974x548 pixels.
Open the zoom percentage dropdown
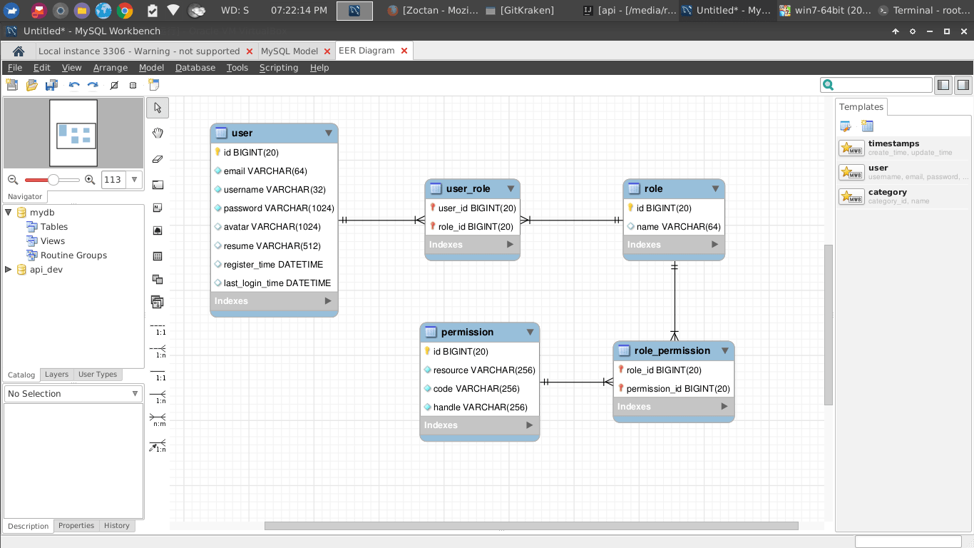134,180
